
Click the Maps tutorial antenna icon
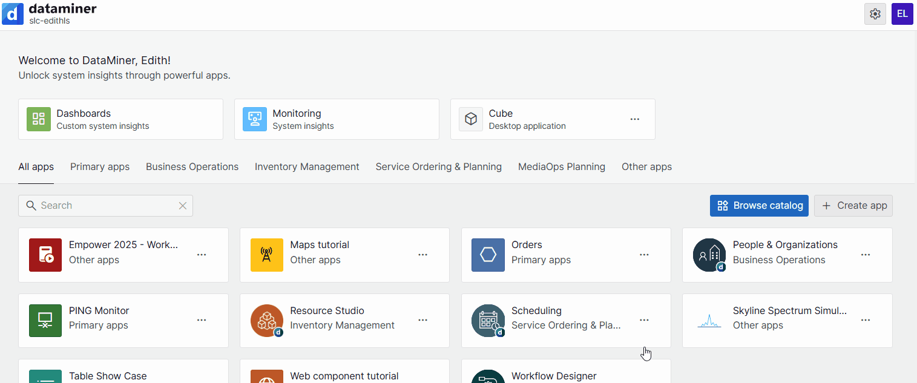point(267,255)
